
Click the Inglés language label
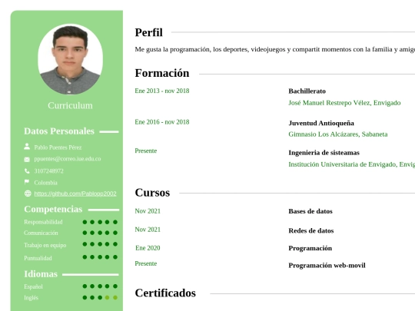click(31, 298)
